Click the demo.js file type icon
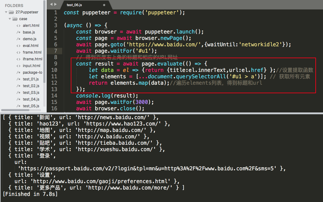 (19, 39)
